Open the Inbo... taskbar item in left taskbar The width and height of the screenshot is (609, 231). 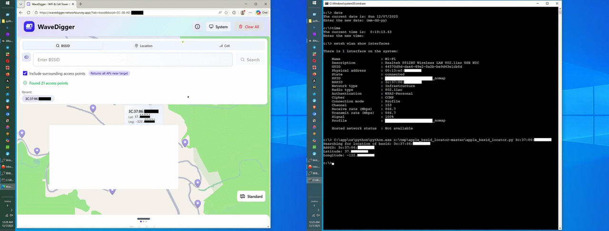8,167
